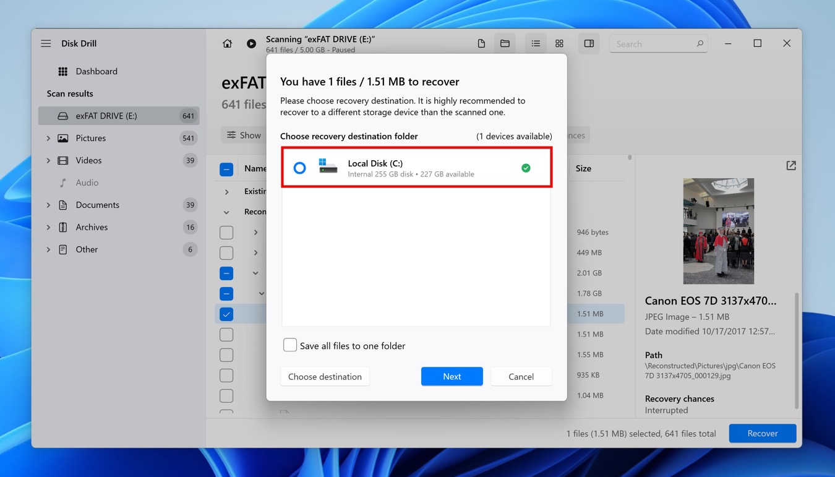Open the hamburger menu beside Disk Drill
Image resolution: width=835 pixels, height=477 pixels.
click(x=46, y=44)
